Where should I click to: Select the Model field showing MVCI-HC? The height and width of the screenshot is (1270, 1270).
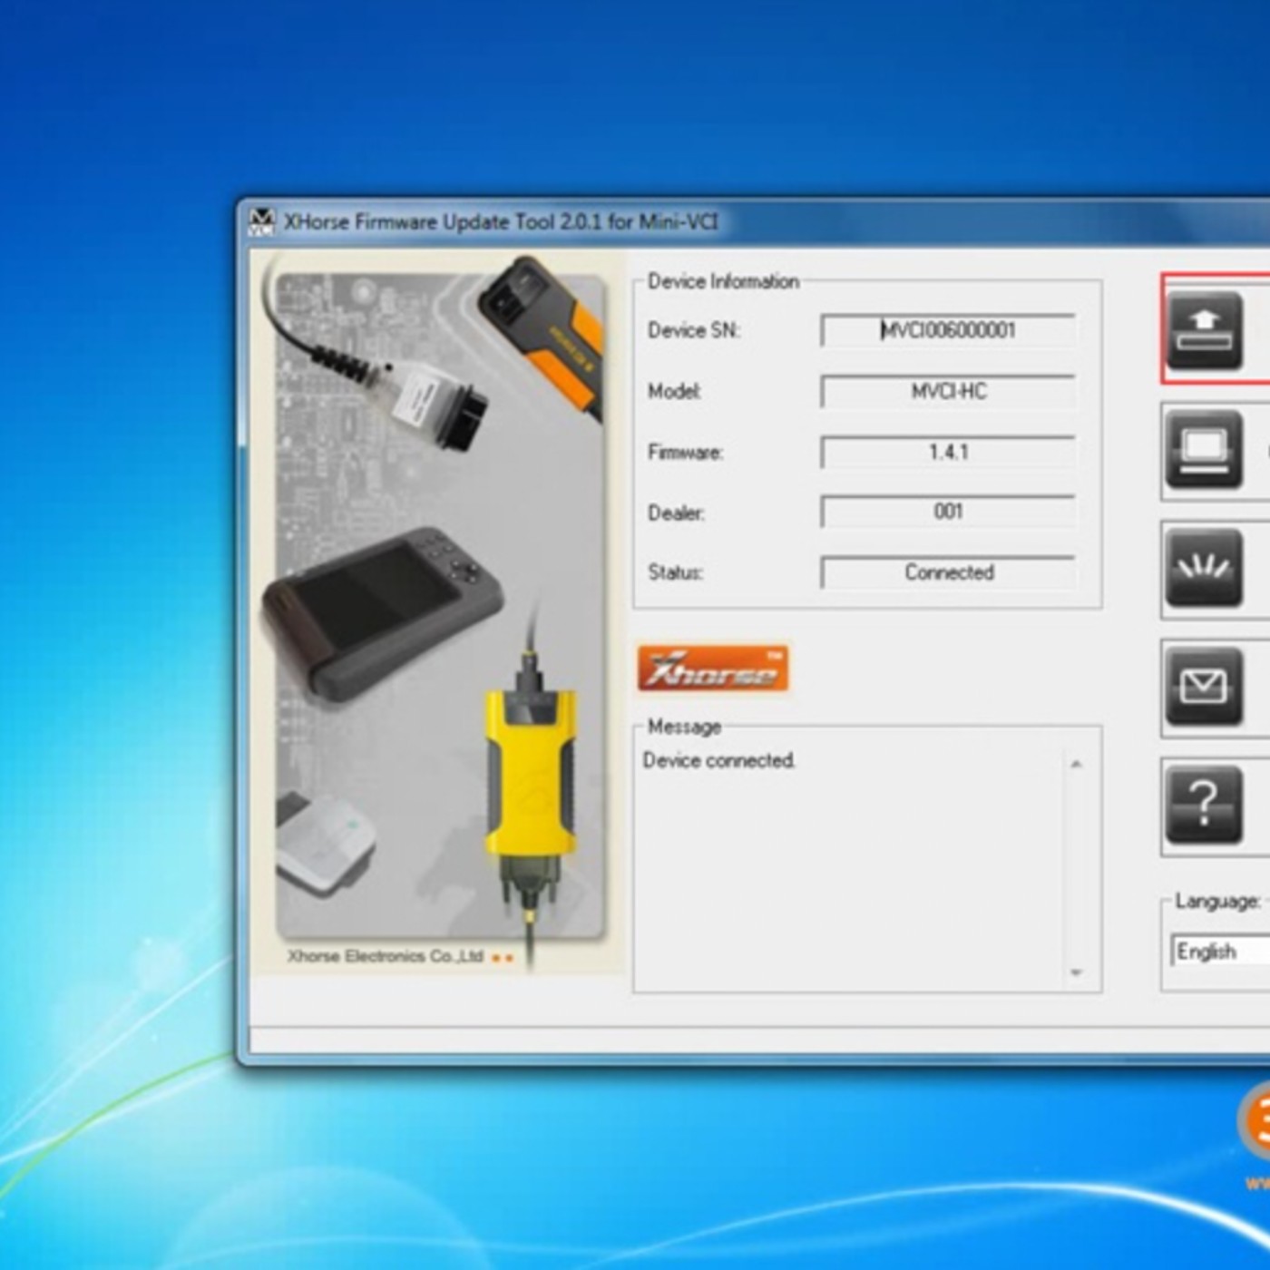click(x=948, y=392)
